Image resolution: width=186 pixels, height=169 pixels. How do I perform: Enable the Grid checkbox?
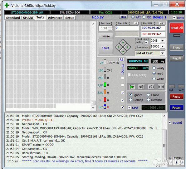[130, 108]
